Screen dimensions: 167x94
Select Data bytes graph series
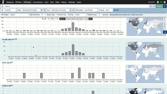[79, 19]
